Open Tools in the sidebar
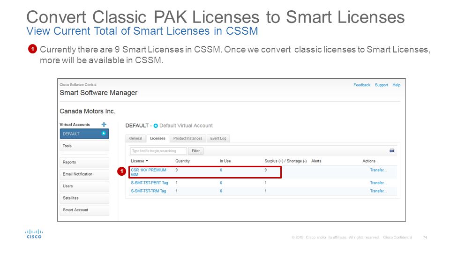Screen dimensions: 450x253 point(84,146)
